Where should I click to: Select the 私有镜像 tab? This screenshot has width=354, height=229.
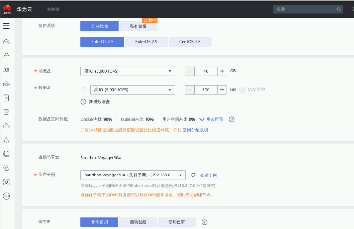139,26
